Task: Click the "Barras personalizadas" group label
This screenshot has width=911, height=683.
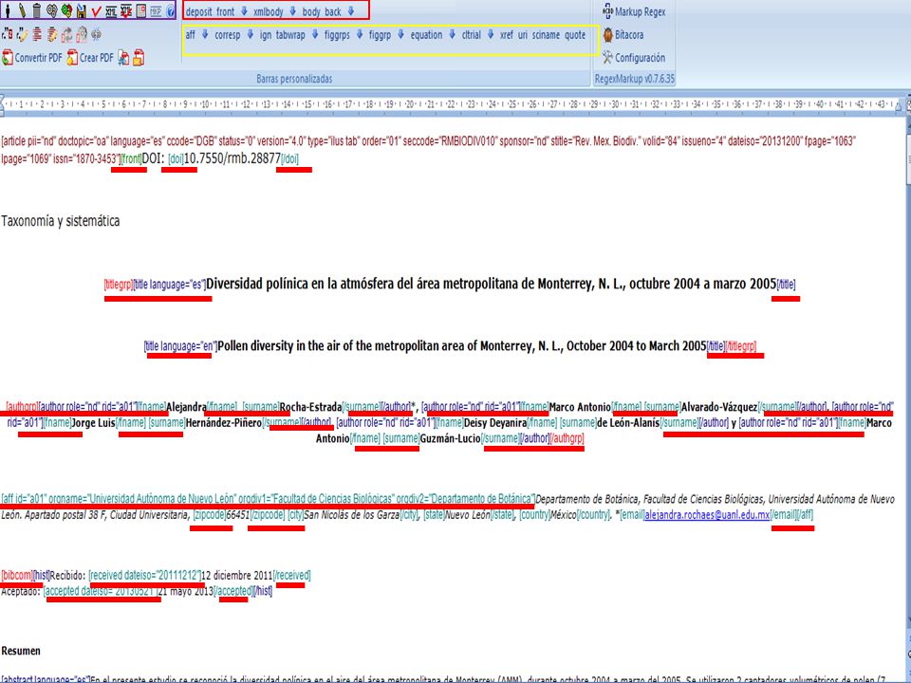Action: (294, 79)
